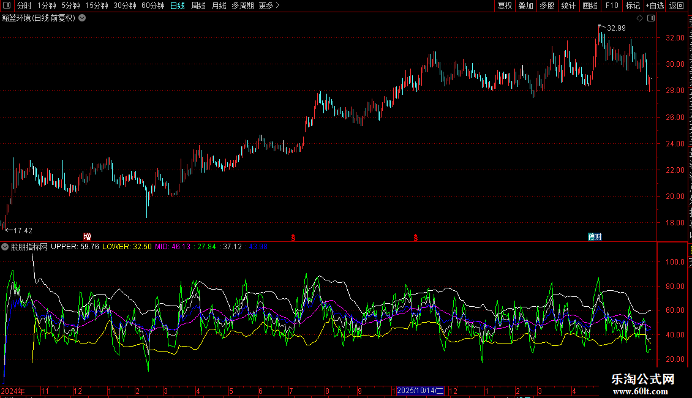Click 返回 to go back
This screenshot has width=692, height=398.
coord(677,6)
